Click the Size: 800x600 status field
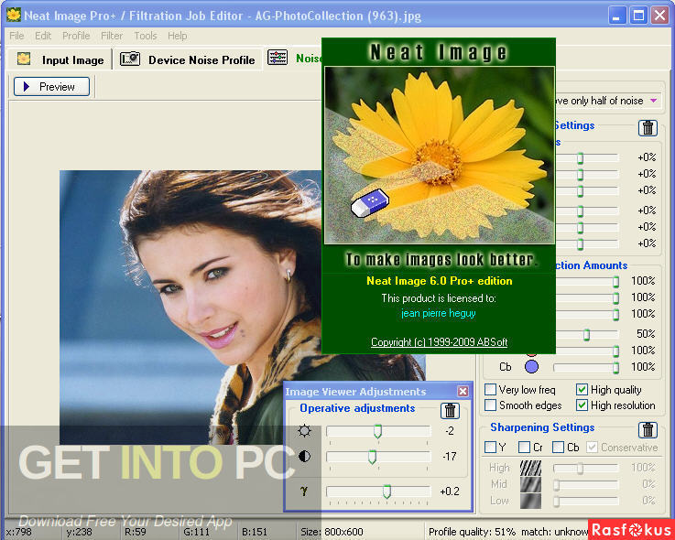Image resolution: width=675 pixels, height=540 pixels. [332, 532]
